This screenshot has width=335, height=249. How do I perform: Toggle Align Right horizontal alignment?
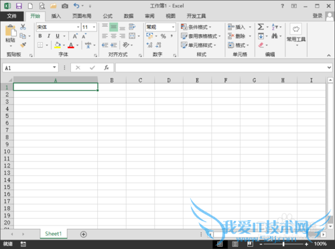(x=123, y=36)
